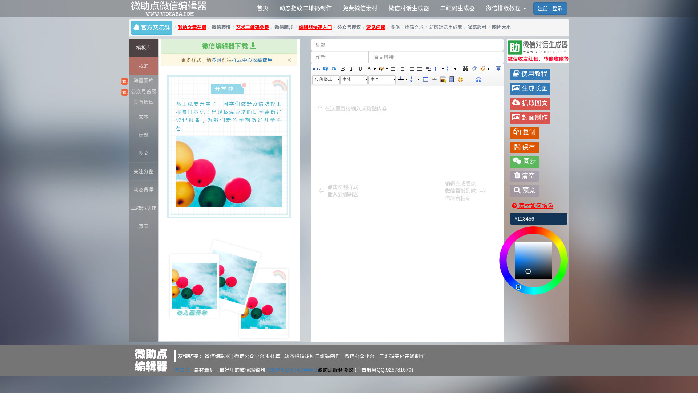Insert a table

[426, 79]
